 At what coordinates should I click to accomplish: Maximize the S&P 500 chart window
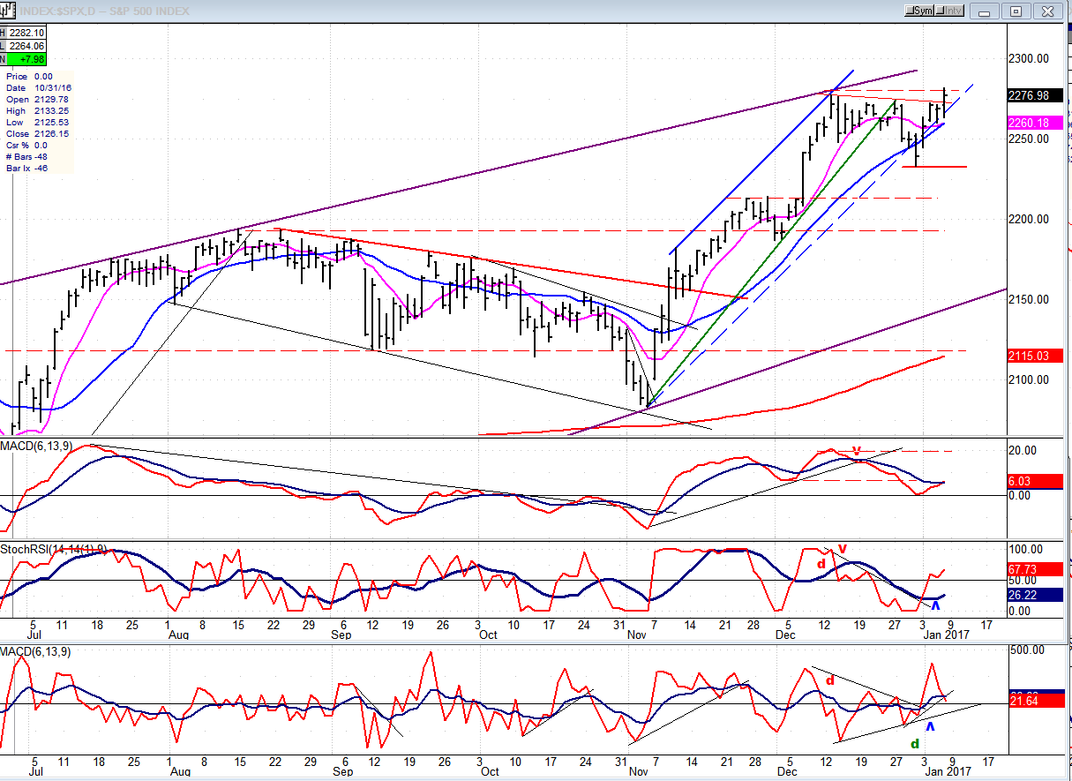pos(1016,11)
